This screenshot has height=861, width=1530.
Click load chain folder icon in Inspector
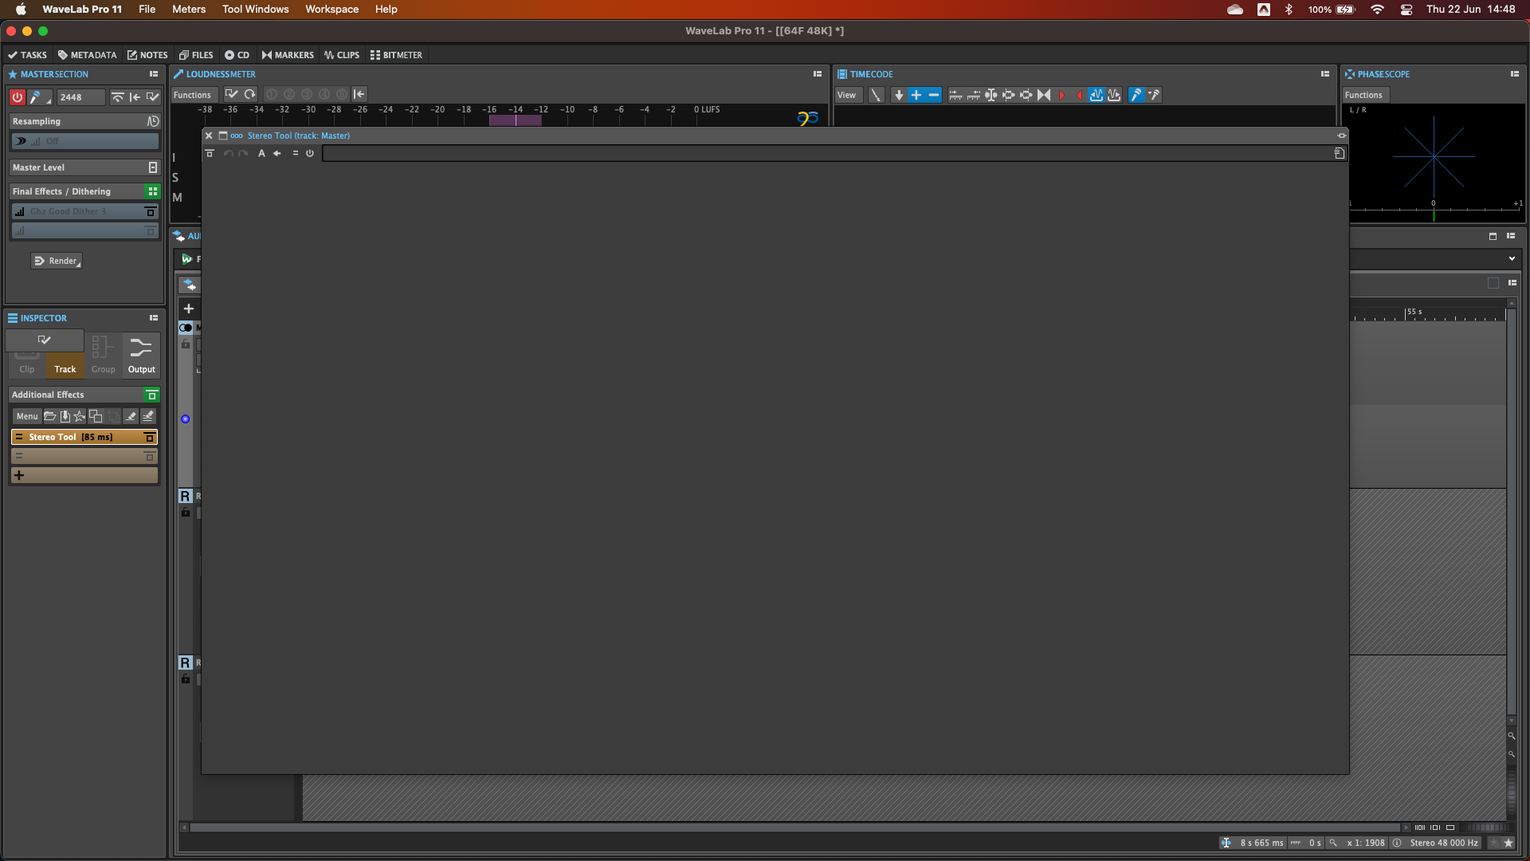tap(49, 416)
